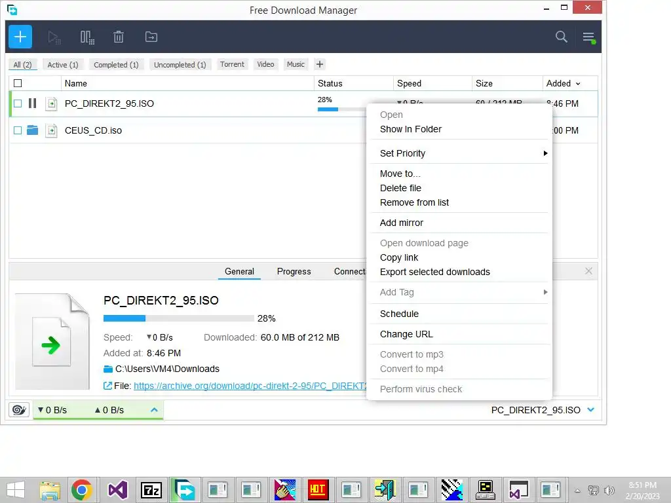Screen dimensions: 671x503
Task: Pause the PC_DIREKT2_95.ISO download
Action: pos(32,103)
